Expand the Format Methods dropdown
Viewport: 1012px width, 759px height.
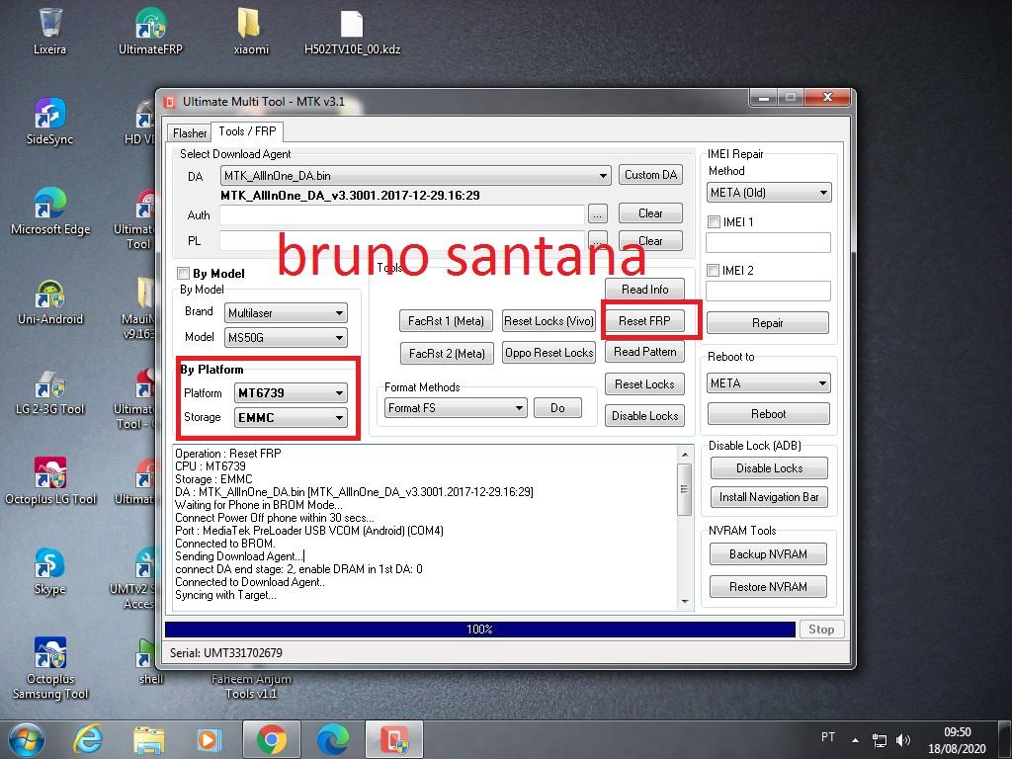point(456,408)
